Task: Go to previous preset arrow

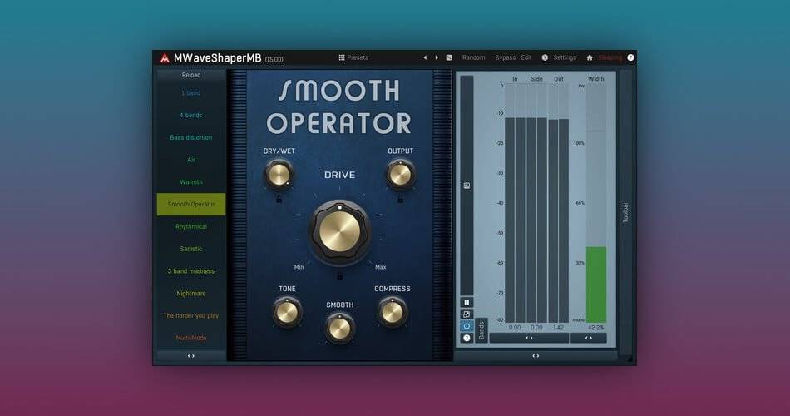Action: [x=425, y=57]
